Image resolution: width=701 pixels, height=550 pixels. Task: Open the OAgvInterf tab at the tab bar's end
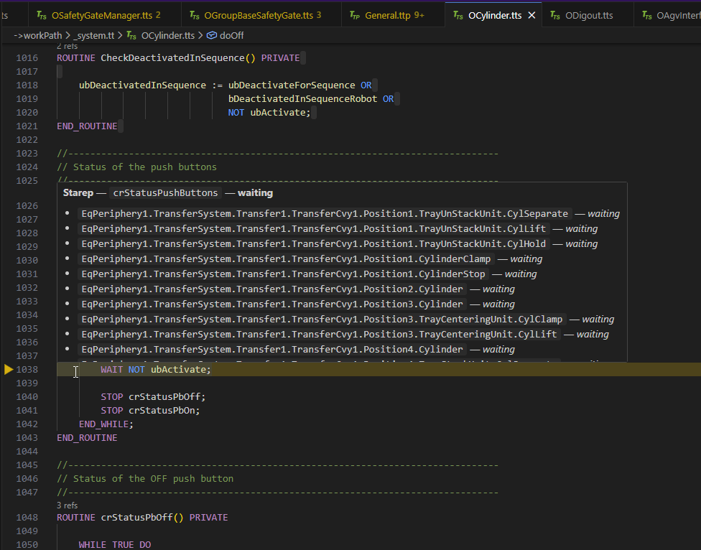[x=667, y=15]
